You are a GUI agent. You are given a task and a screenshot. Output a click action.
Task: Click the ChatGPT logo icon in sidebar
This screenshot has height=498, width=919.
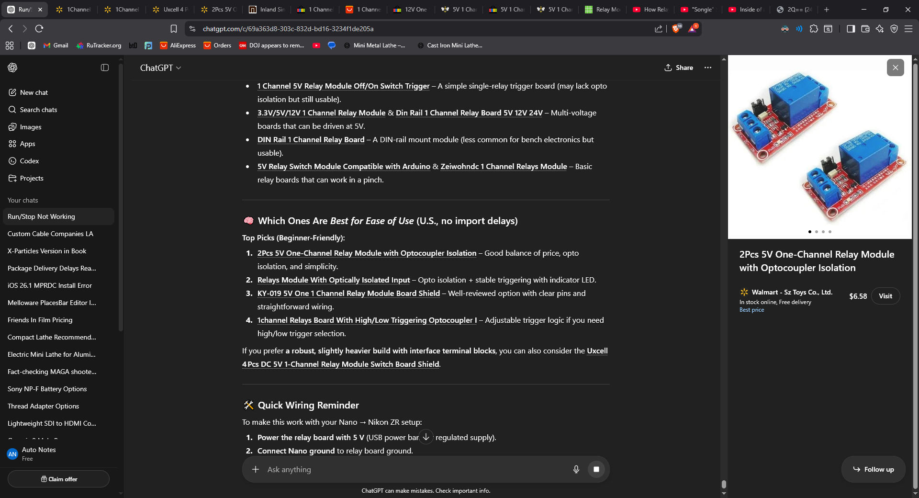(x=12, y=68)
